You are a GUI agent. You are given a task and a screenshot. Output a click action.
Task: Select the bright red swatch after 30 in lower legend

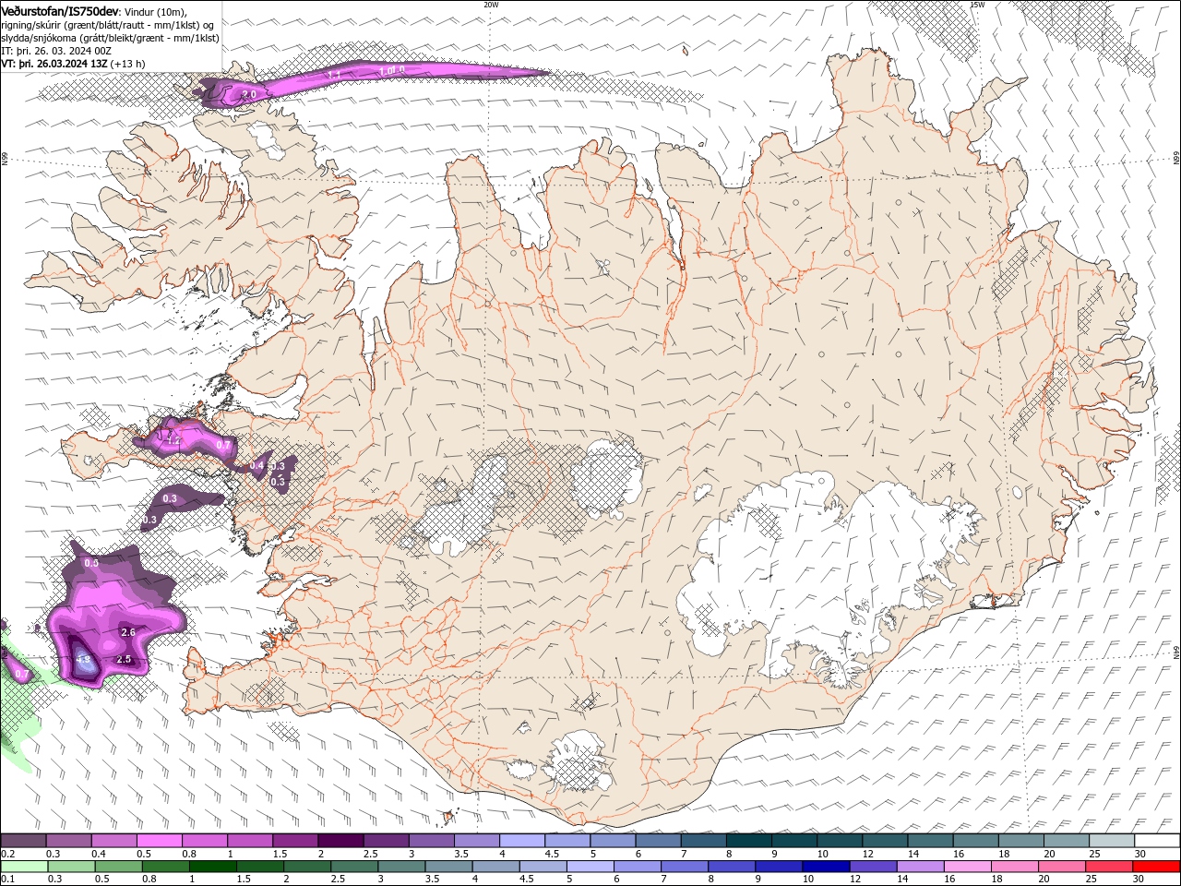coord(1155,867)
